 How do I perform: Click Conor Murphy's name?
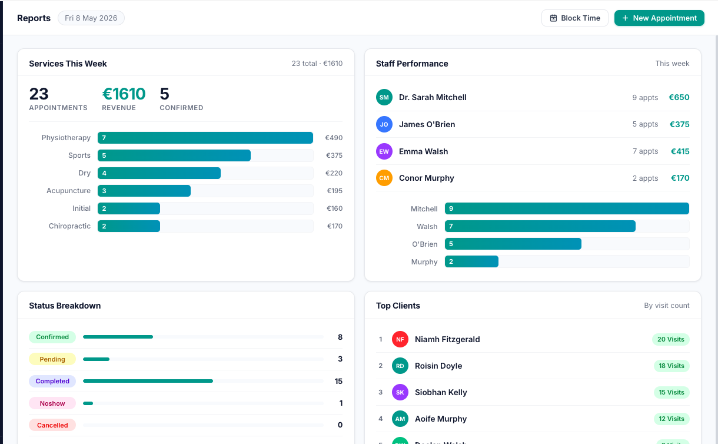426,178
